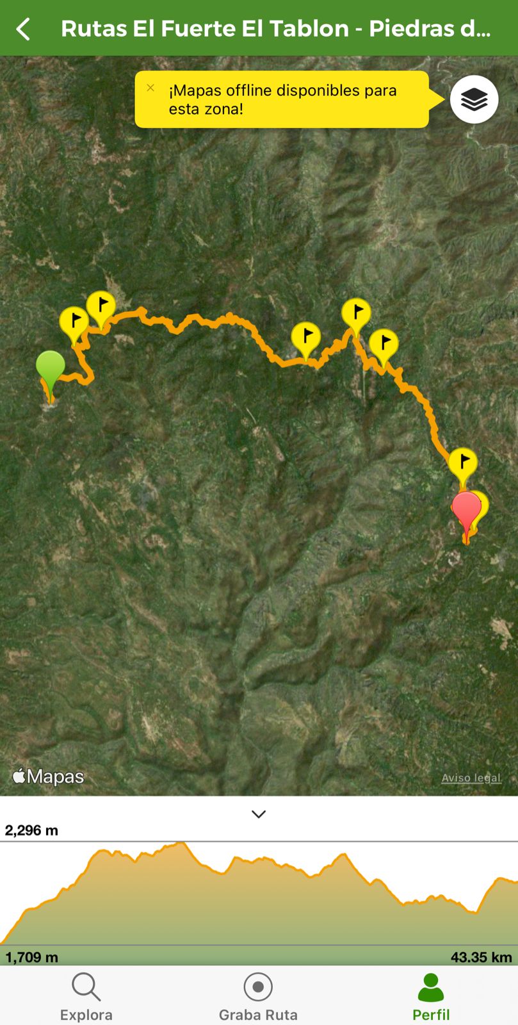Viewport: 518px width, 1025px height.
Task: Tap the elevation profile peak
Action: [x=182, y=844]
